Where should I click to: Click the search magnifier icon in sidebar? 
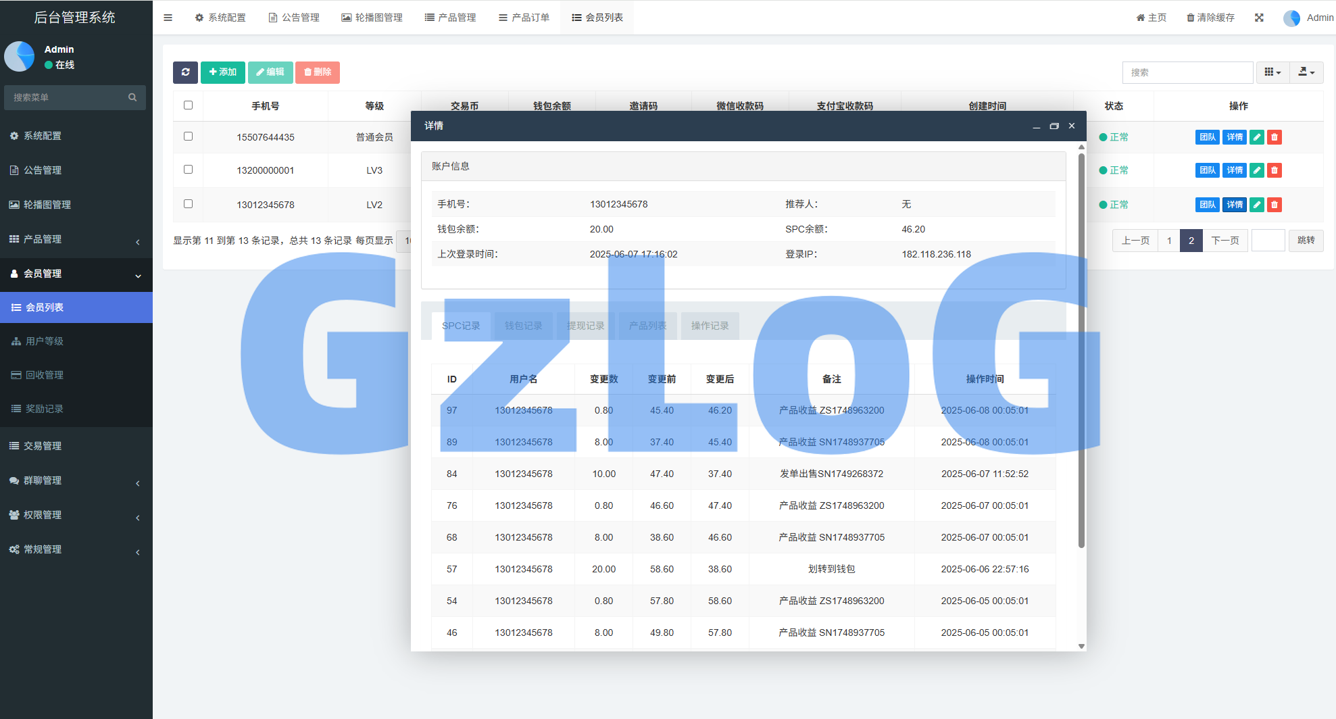(x=132, y=97)
